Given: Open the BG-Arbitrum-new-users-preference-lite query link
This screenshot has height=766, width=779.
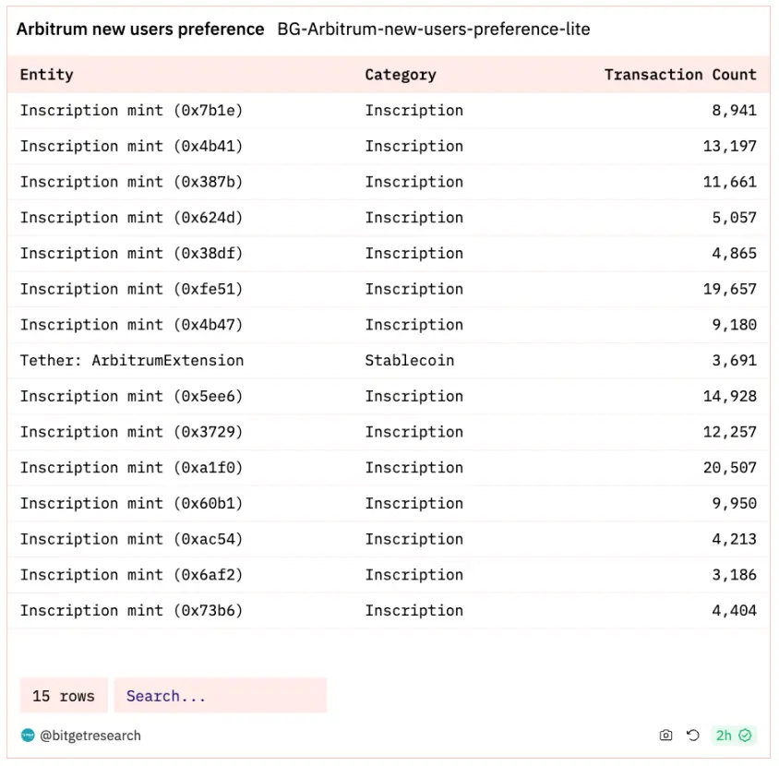Looking at the screenshot, I should (x=434, y=29).
